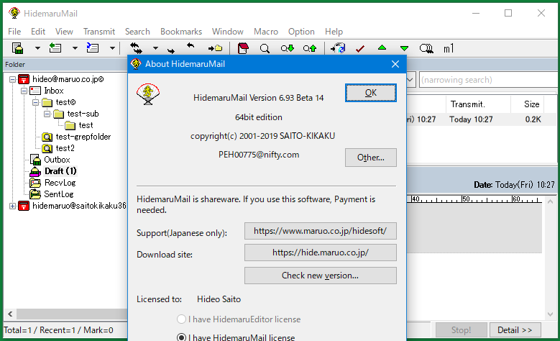Open the dropdown arrow beside compose icon
This screenshot has height=341, width=560.
[37, 49]
